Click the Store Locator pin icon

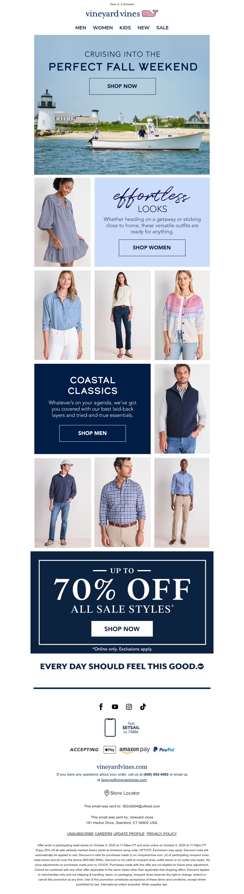coord(107,793)
